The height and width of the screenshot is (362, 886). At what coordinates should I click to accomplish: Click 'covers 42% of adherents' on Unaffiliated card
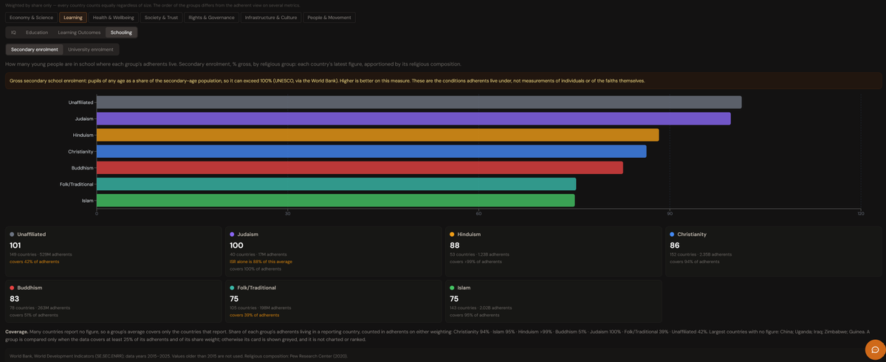(34, 262)
